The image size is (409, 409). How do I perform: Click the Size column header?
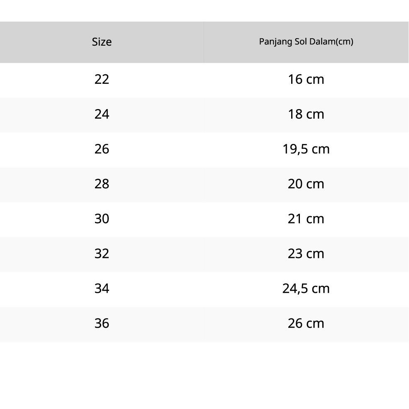(102, 42)
